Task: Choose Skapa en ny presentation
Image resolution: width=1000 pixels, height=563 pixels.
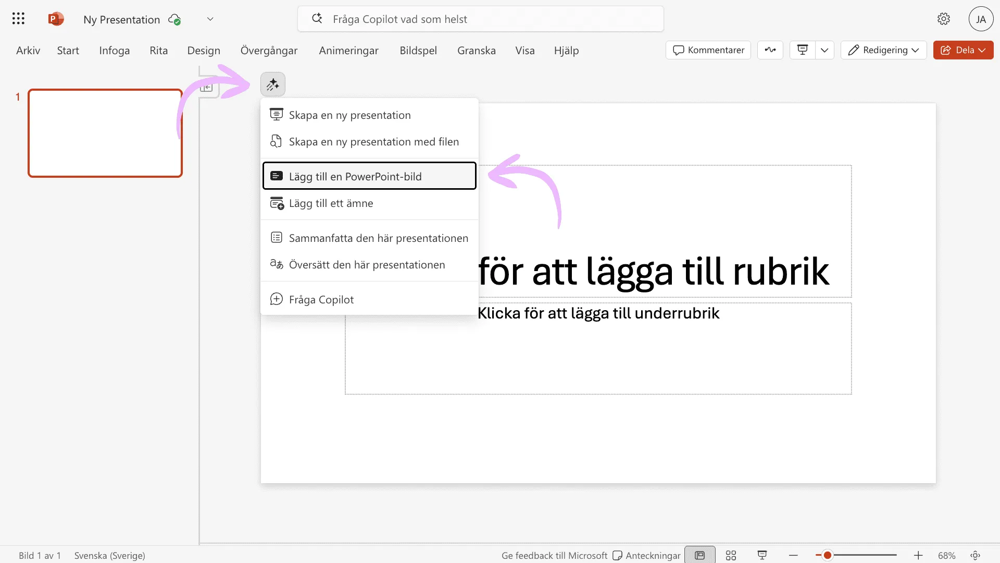Action: [369, 115]
